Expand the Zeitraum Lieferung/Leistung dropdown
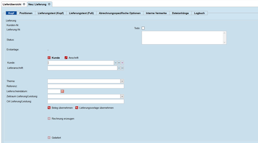The width and height of the screenshot is (258, 143). [x=122, y=96]
